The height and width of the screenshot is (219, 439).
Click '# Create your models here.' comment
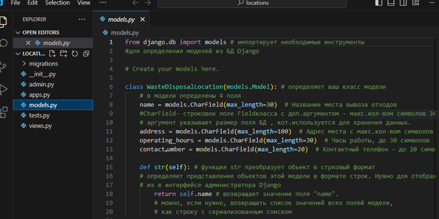(x=172, y=69)
